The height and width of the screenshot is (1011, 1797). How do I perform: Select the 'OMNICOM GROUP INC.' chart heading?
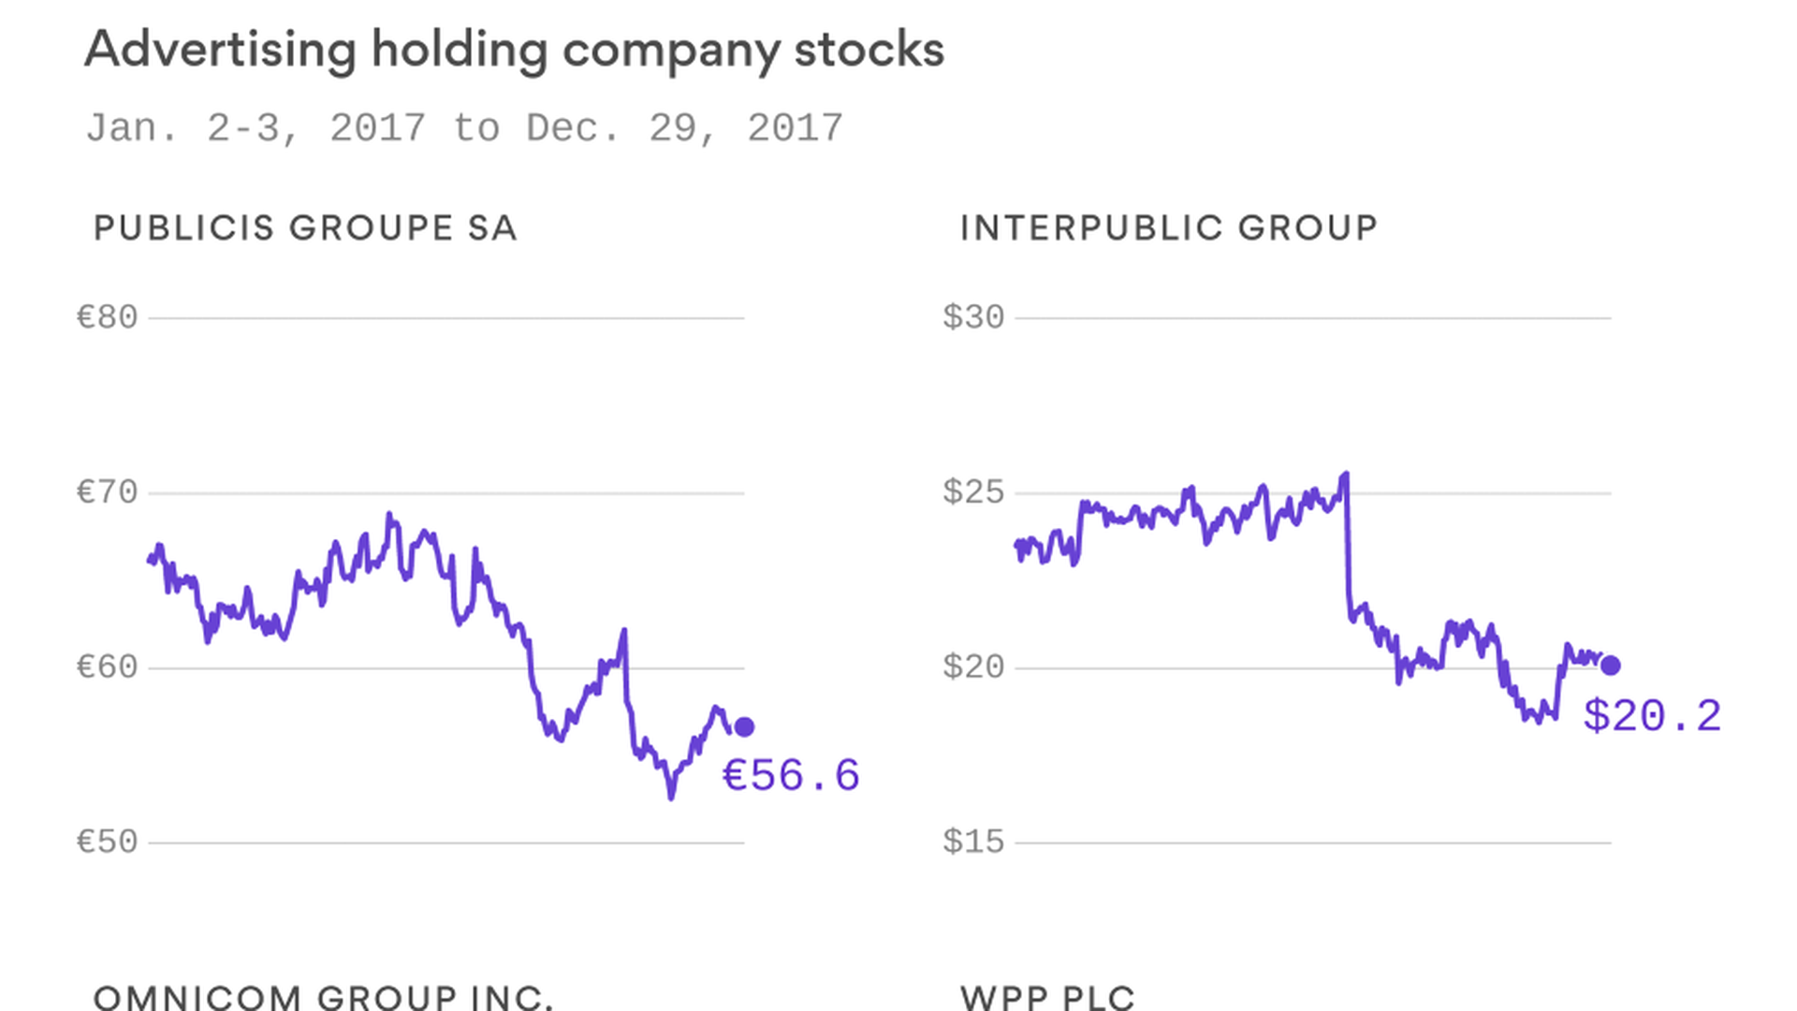point(323,996)
